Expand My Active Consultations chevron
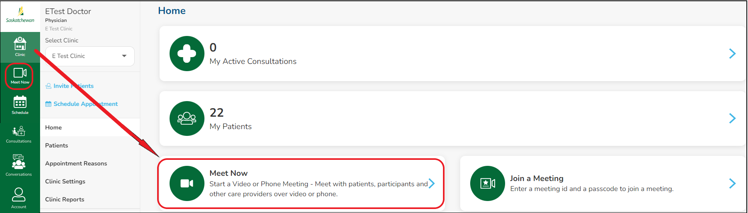748x213 pixels. [x=732, y=54]
